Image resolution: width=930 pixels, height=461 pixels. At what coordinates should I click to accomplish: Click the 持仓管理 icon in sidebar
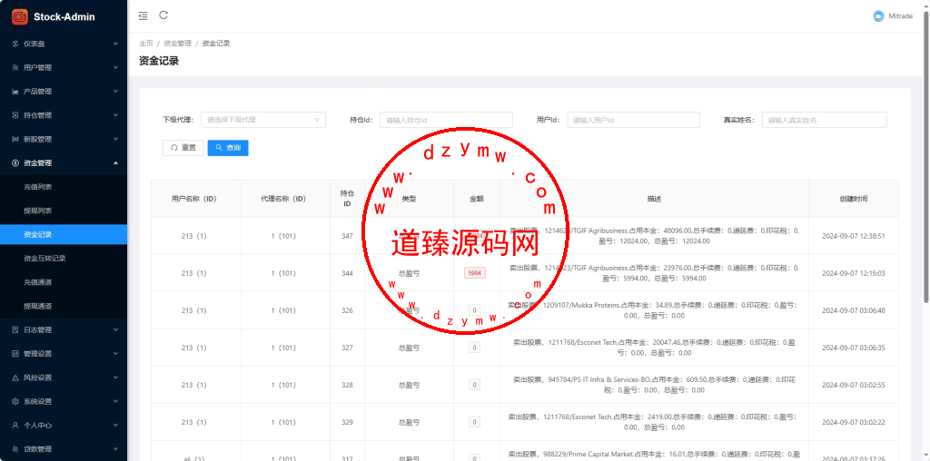tap(15, 115)
